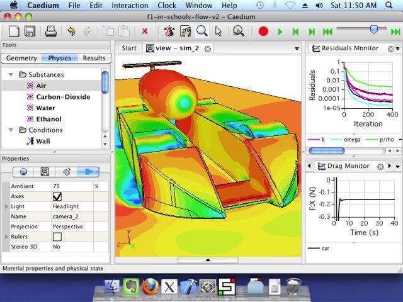Click the red record simulation button
403x302 pixels.
click(x=263, y=31)
